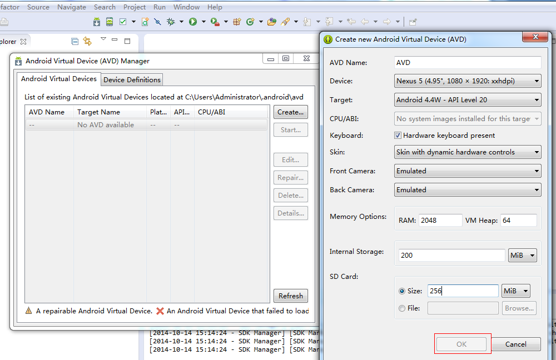Click the Refresh button in AVD Manager
Viewport: 556px width, 360px height.
[291, 296]
